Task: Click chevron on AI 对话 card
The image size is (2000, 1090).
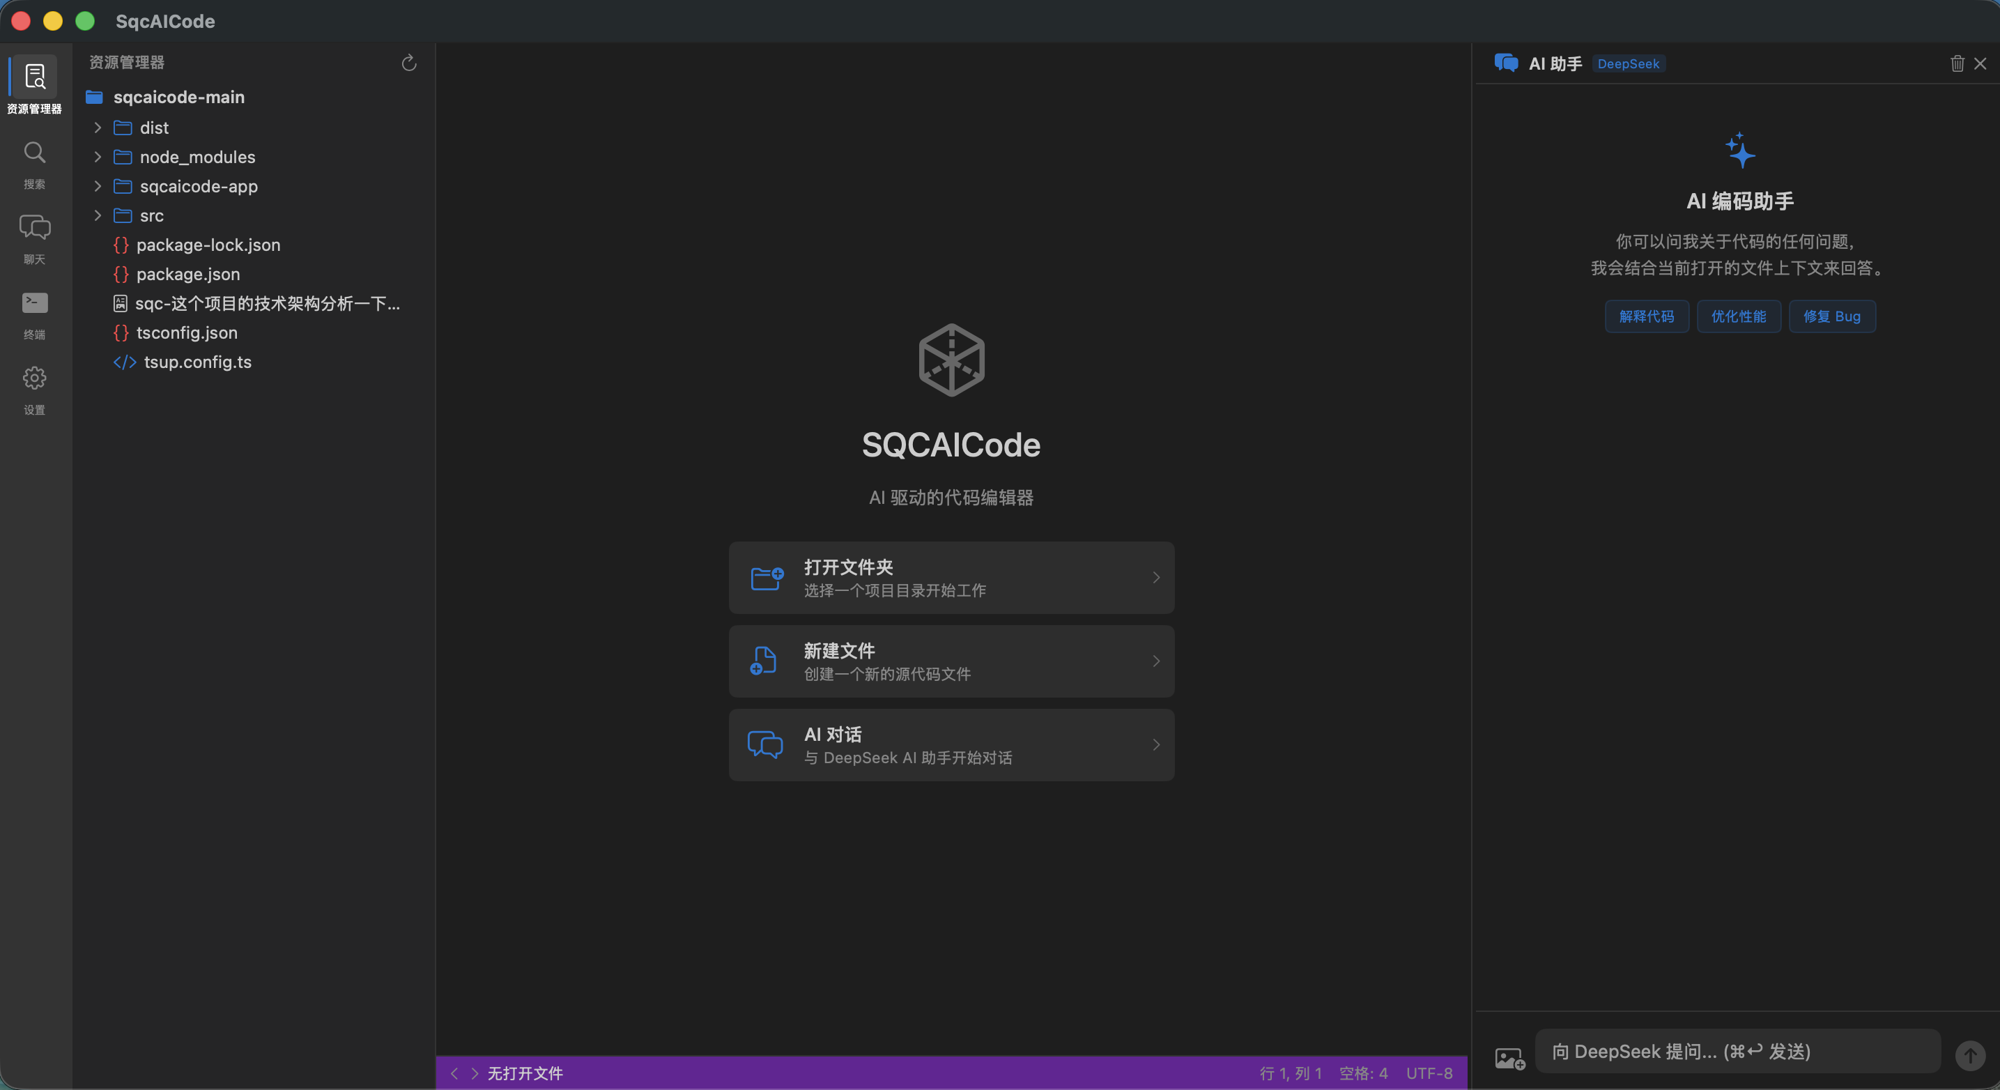Action: (1156, 745)
